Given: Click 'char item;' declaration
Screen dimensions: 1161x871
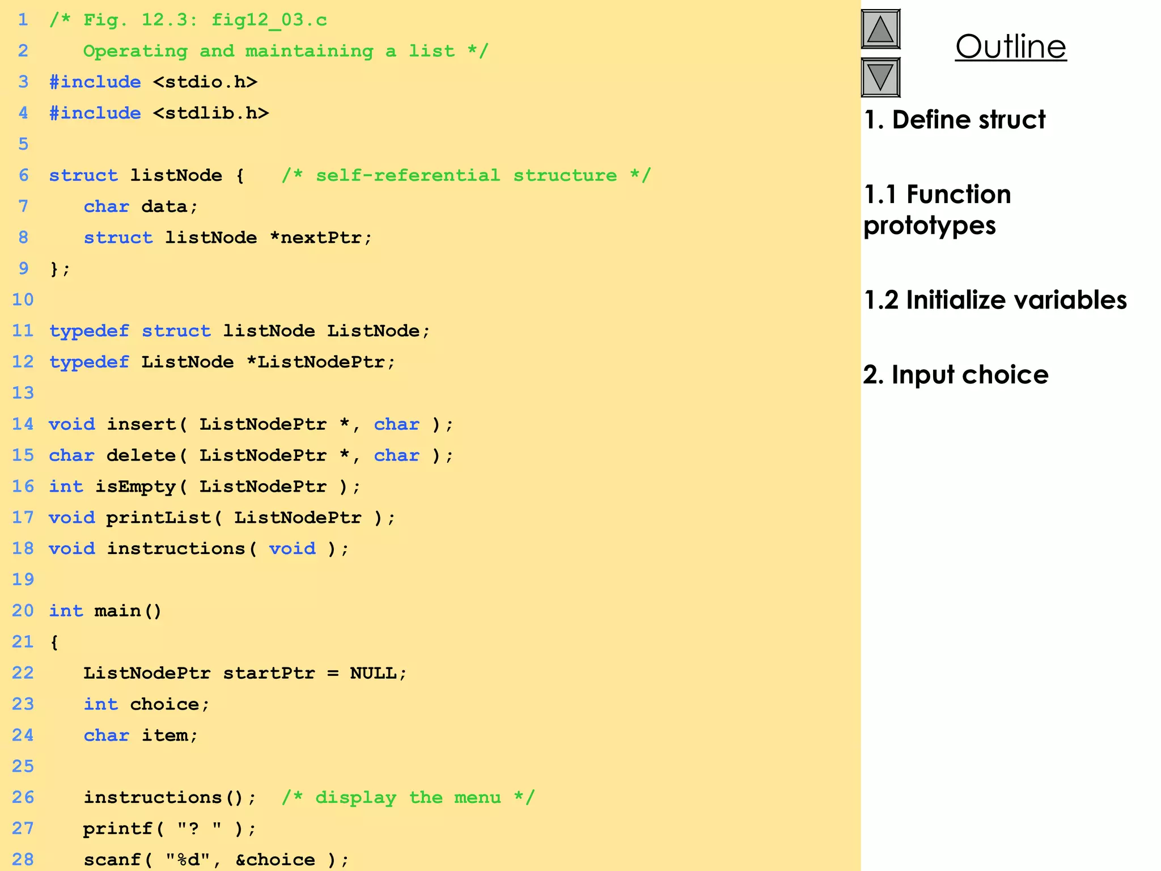Looking at the screenshot, I should pyautogui.click(x=141, y=735).
